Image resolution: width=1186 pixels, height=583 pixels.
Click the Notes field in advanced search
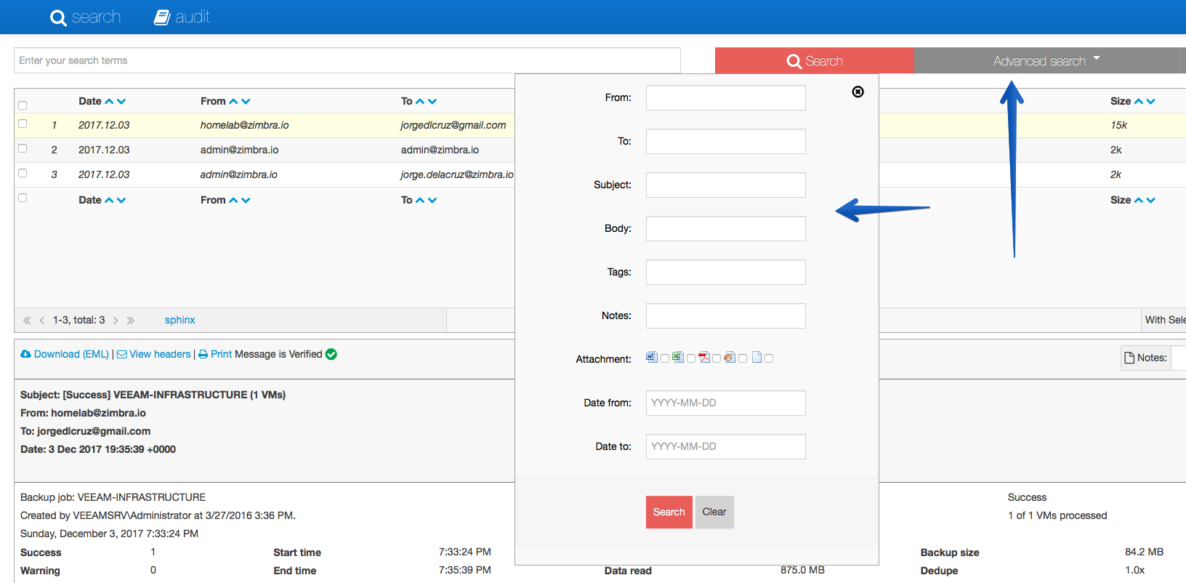click(726, 315)
